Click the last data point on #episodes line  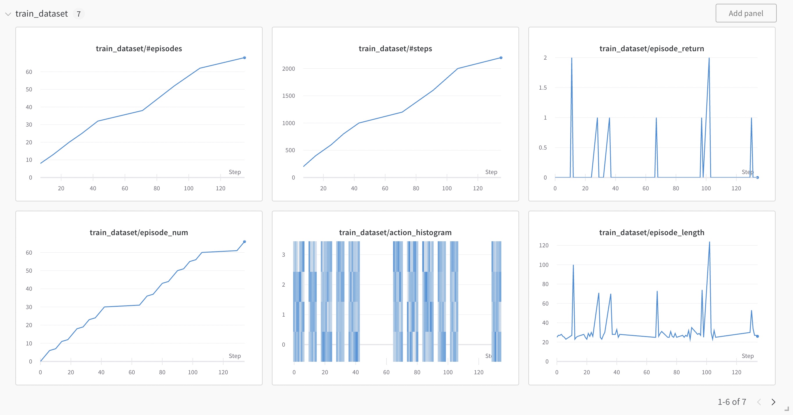tap(245, 58)
